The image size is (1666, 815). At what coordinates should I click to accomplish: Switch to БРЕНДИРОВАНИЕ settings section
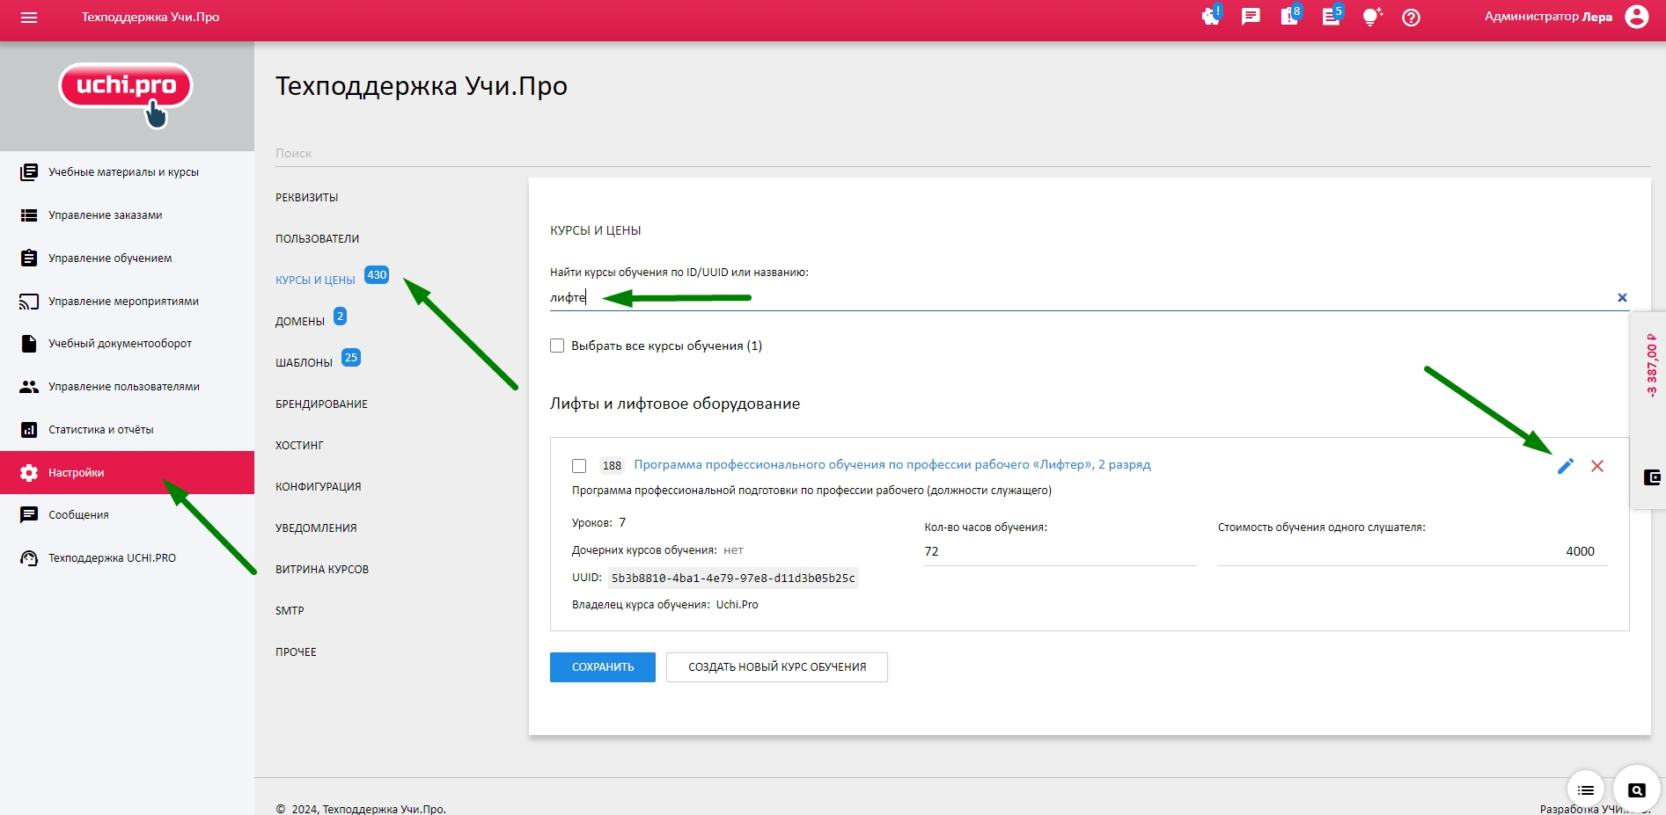pos(322,404)
